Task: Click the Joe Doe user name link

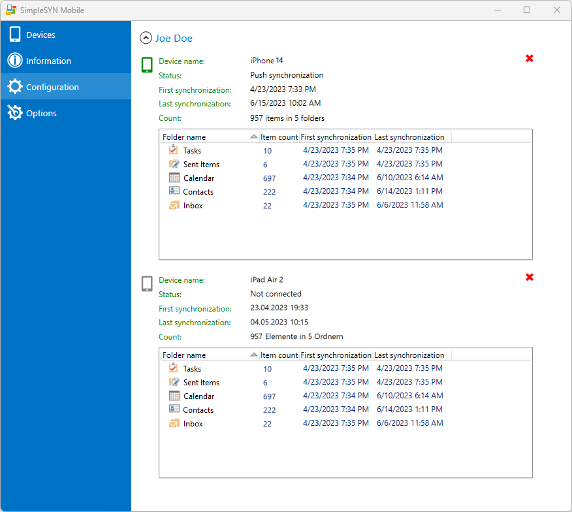Action: coord(174,39)
